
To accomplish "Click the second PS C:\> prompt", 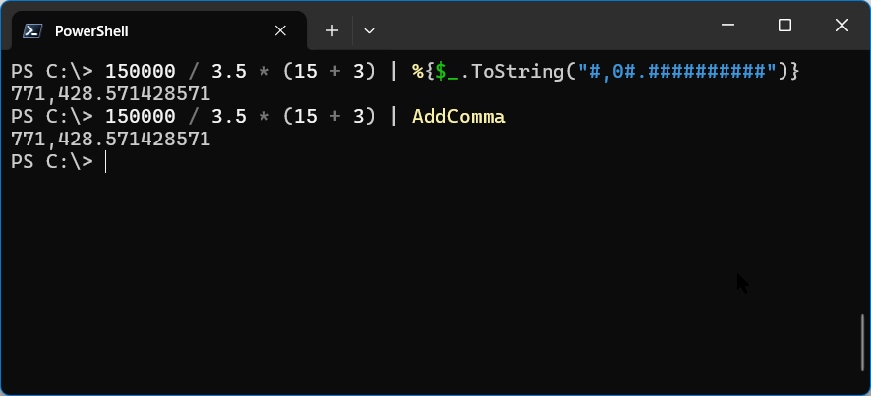I will tap(52, 117).
